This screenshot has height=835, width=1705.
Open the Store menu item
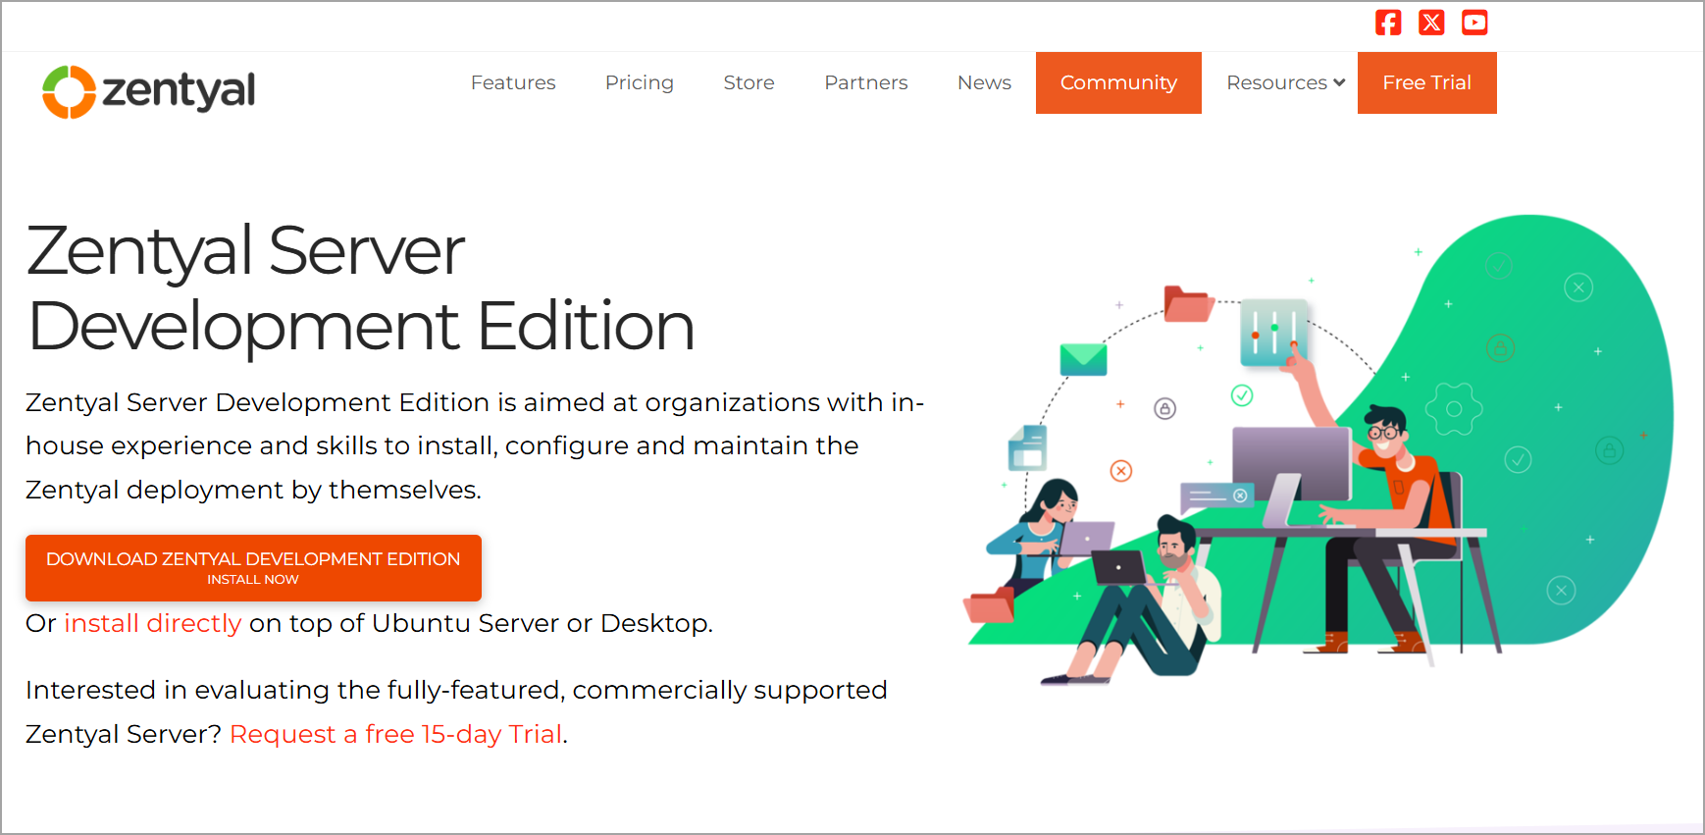749,82
